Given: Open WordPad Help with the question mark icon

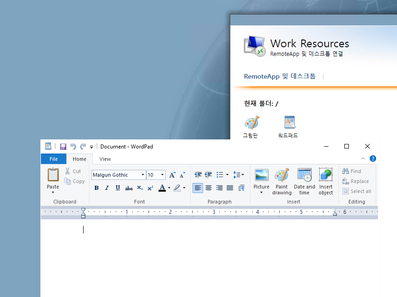Looking at the screenshot, I should [x=372, y=158].
